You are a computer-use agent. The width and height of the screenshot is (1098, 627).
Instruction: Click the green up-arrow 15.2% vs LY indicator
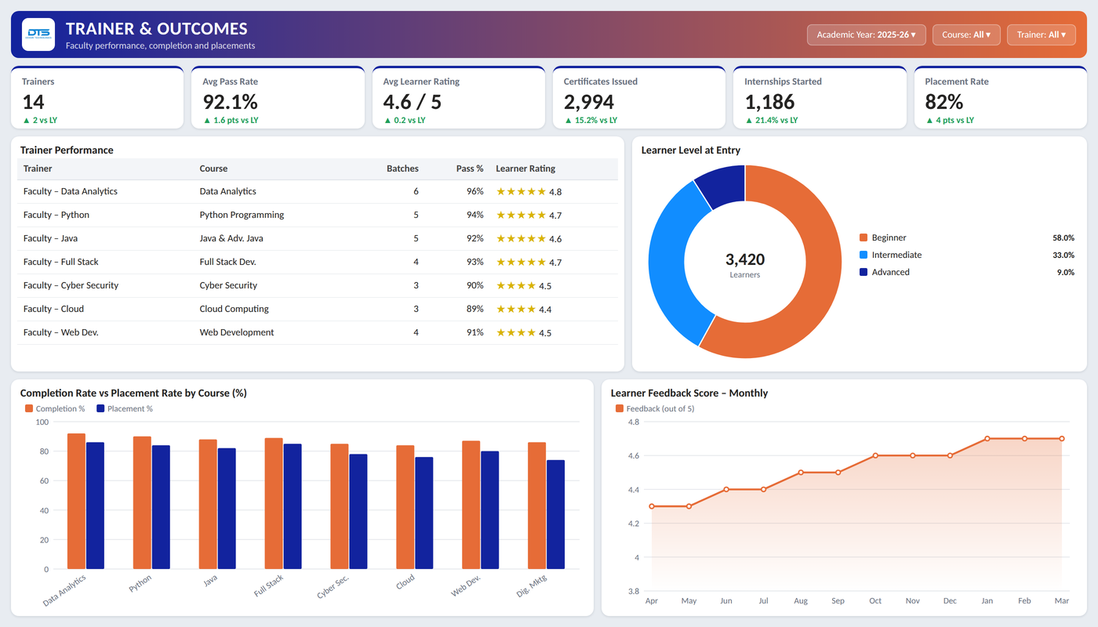pyautogui.click(x=591, y=120)
